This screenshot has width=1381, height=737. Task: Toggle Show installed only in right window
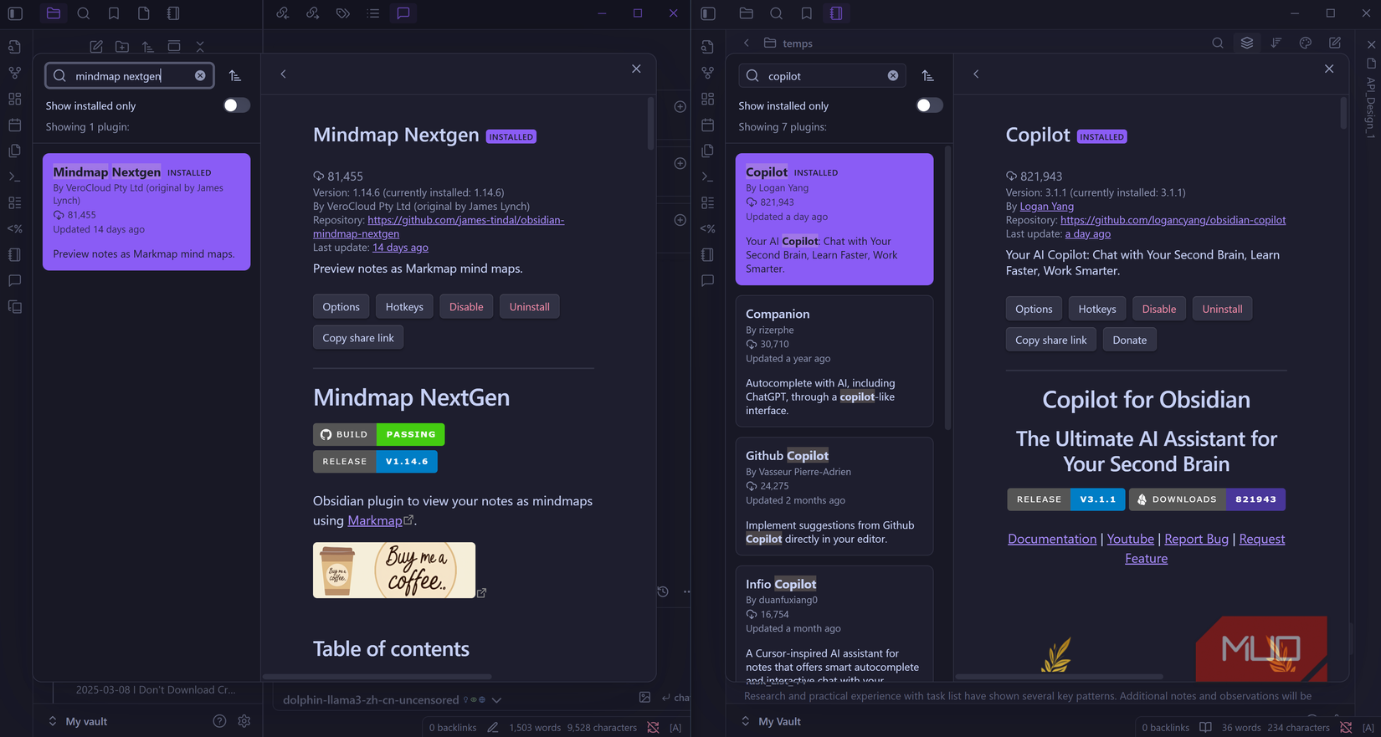point(929,105)
